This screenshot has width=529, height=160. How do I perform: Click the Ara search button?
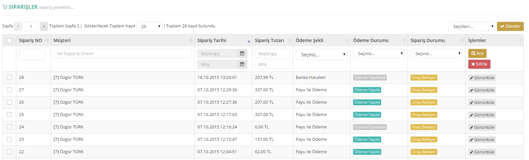click(477, 53)
